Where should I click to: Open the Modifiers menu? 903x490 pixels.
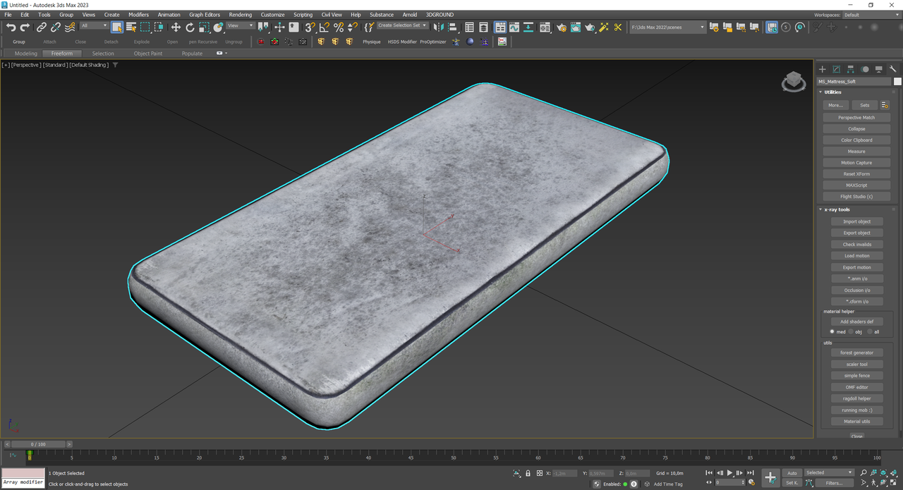point(138,14)
